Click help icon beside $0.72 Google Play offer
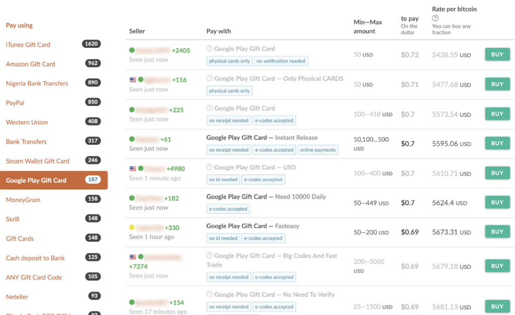 click(x=210, y=48)
